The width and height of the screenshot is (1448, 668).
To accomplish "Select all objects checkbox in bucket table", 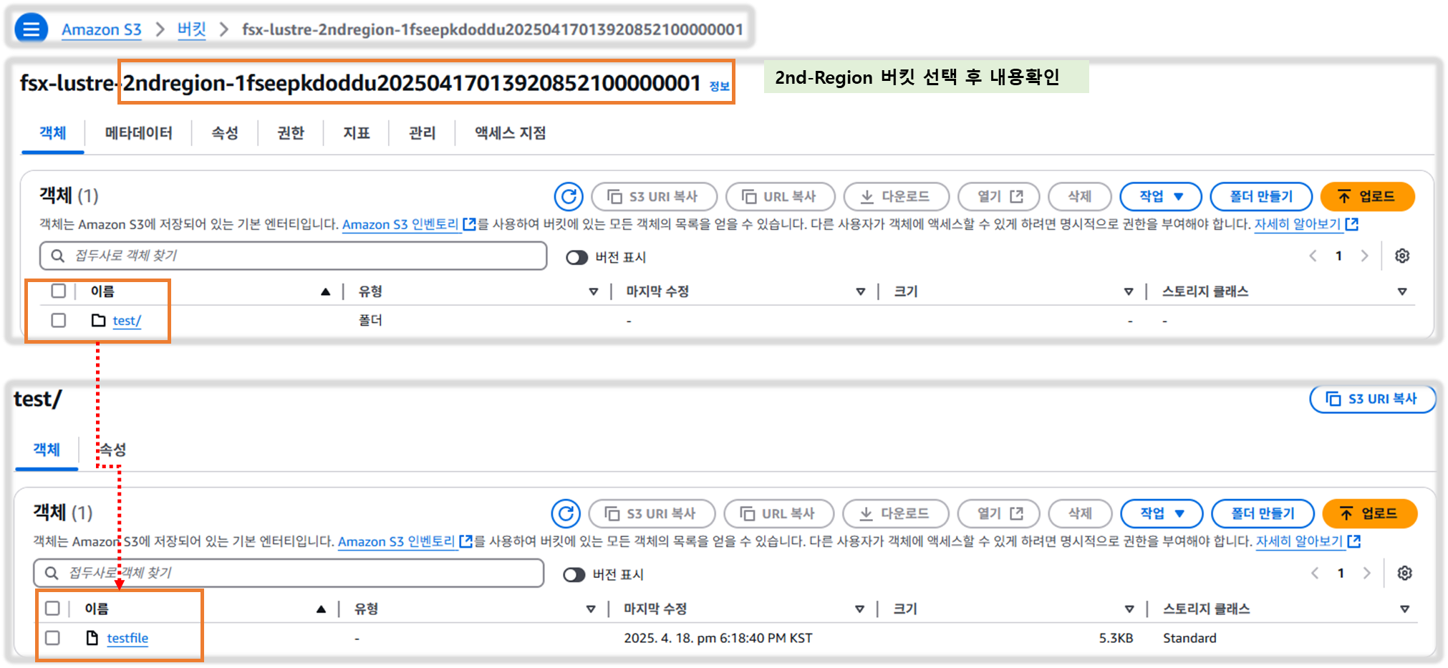I will [x=59, y=291].
